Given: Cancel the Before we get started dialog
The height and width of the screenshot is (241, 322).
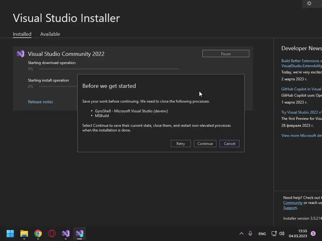Looking at the screenshot, I should [x=229, y=144].
